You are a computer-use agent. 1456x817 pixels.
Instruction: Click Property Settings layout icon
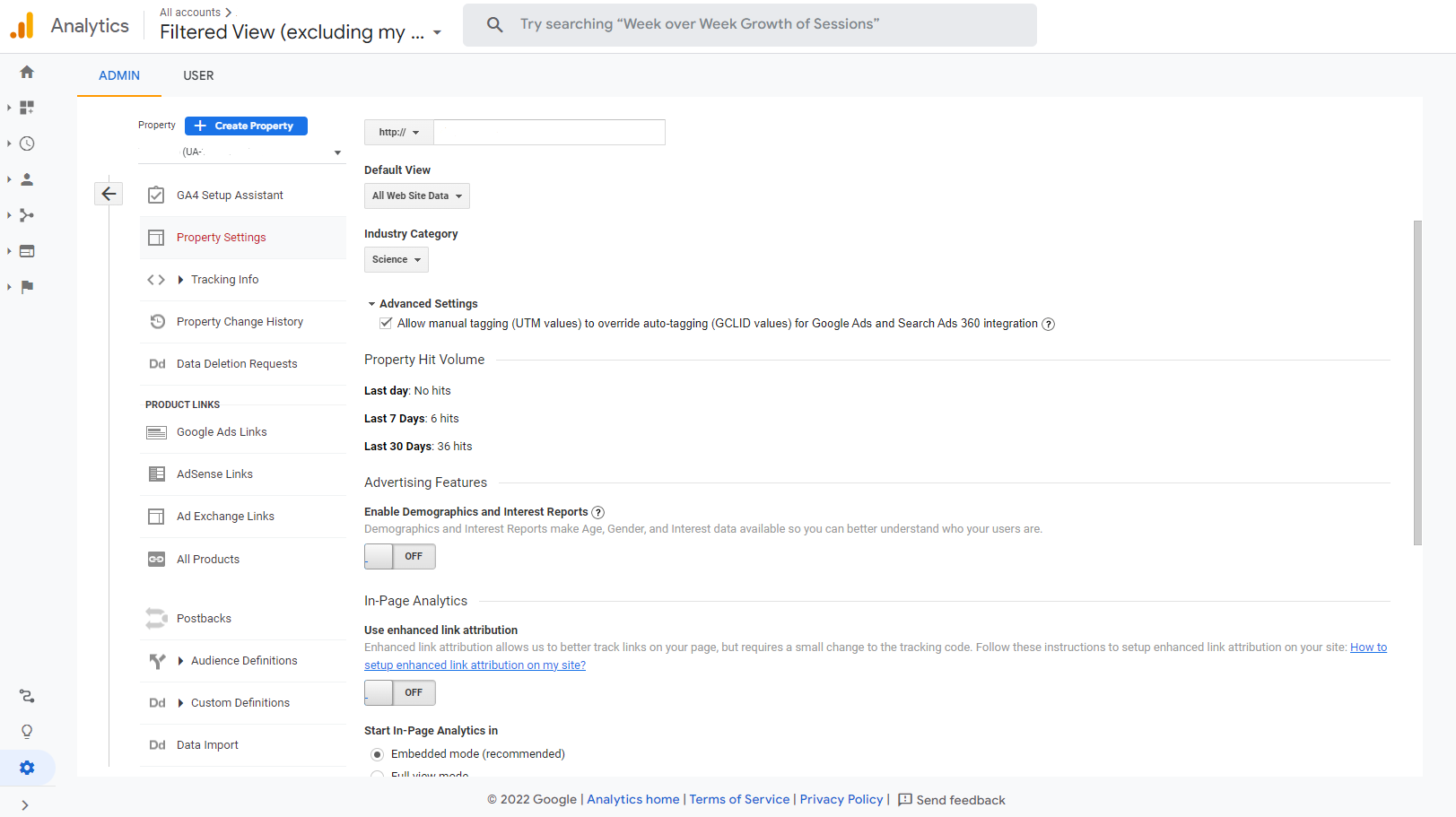click(156, 238)
